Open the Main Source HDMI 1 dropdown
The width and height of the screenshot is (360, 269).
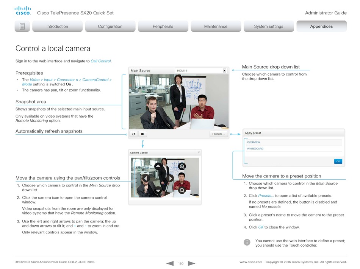point(201,71)
